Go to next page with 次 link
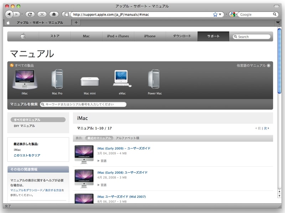This screenshot has width=285, height=213. pyautogui.click(x=266, y=128)
